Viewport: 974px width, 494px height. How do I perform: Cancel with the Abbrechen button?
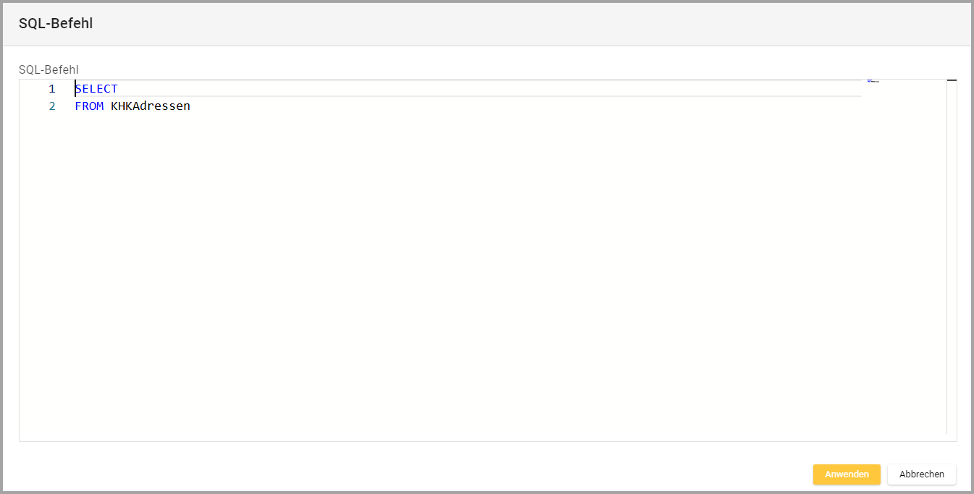[x=921, y=474]
